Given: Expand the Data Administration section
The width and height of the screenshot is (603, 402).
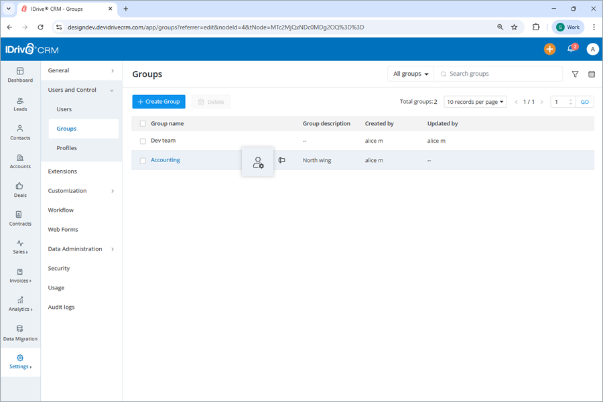Looking at the screenshot, I should click(x=76, y=249).
